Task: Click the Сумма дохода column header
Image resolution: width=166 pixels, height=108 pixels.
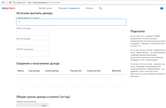Action: click(x=52, y=71)
